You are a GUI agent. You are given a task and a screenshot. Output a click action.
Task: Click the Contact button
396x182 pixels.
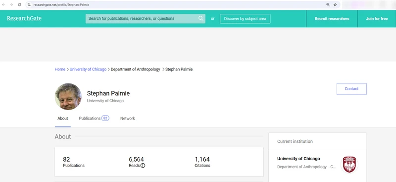coord(351,89)
